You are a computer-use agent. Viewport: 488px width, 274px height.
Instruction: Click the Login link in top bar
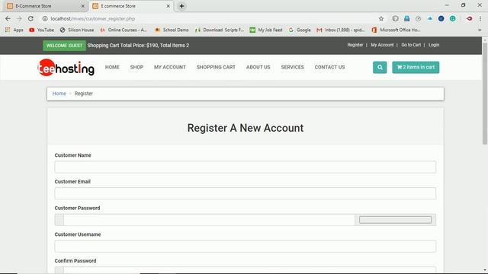(x=434, y=45)
